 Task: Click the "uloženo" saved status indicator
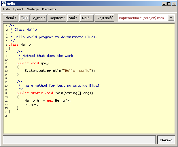(x=166, y=140)
